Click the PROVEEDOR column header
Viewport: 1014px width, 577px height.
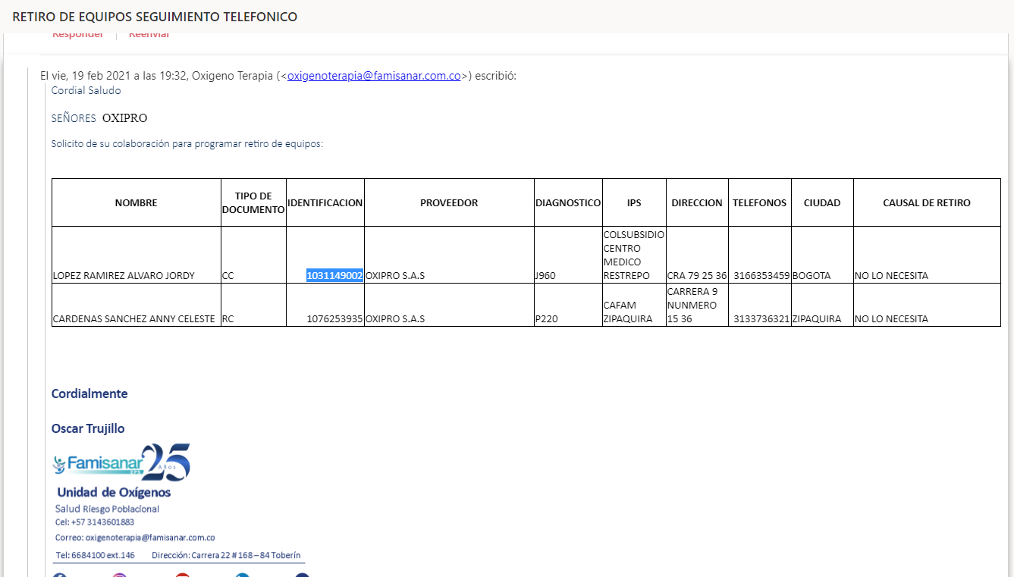click(x=449, y=203)
